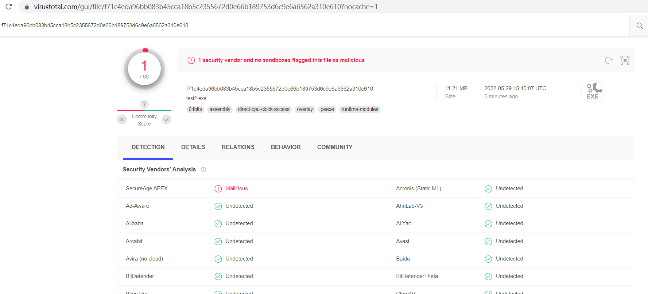Click the Avira (no cloud) vendor name

[144, 259]
